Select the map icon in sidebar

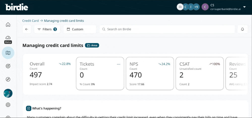(x=8, y=53)
